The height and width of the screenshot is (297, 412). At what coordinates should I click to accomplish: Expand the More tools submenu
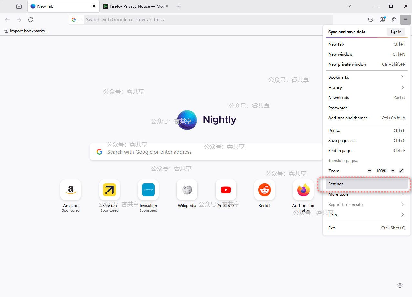point(366,194)
